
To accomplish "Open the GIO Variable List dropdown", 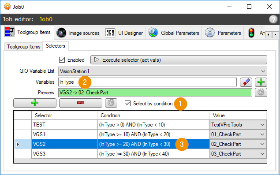I will 163,71.
